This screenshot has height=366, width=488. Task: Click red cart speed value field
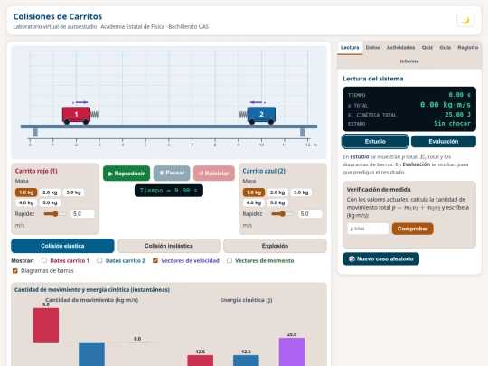(82, 214)
